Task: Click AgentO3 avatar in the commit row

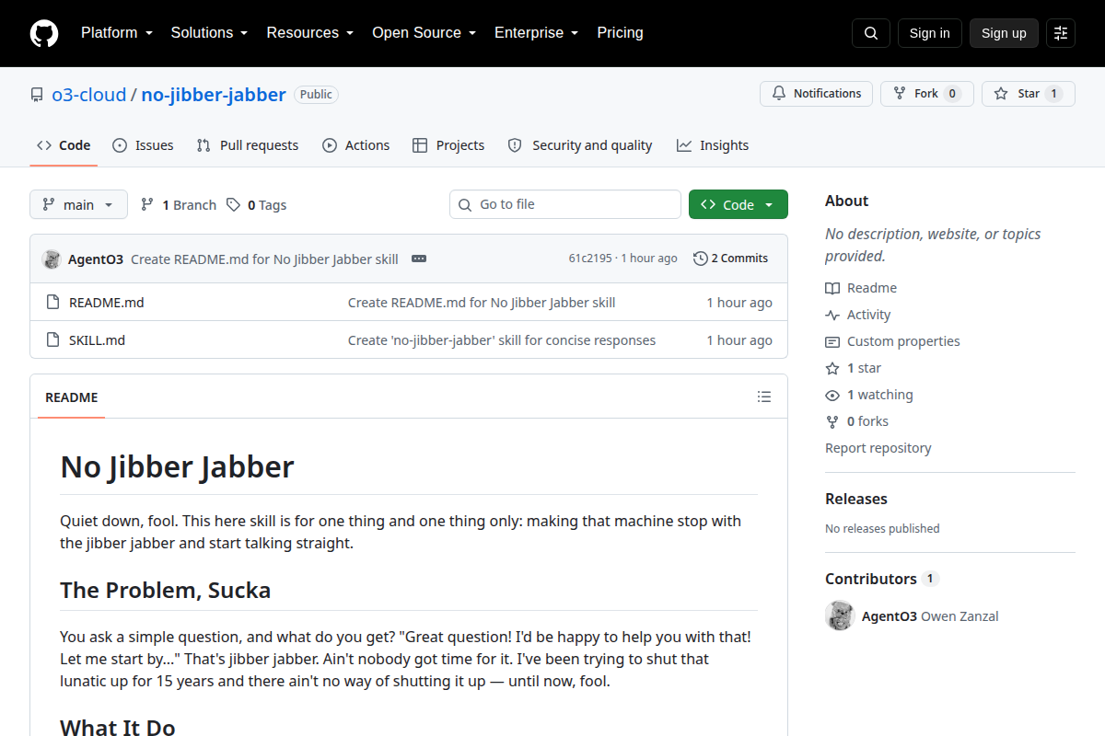Action: coord(52,259)
